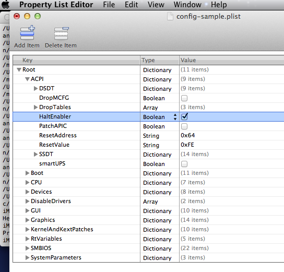This screenshot has height=272, width=284.
Task: Expand the Graphics dictionary
Action: 27,220
